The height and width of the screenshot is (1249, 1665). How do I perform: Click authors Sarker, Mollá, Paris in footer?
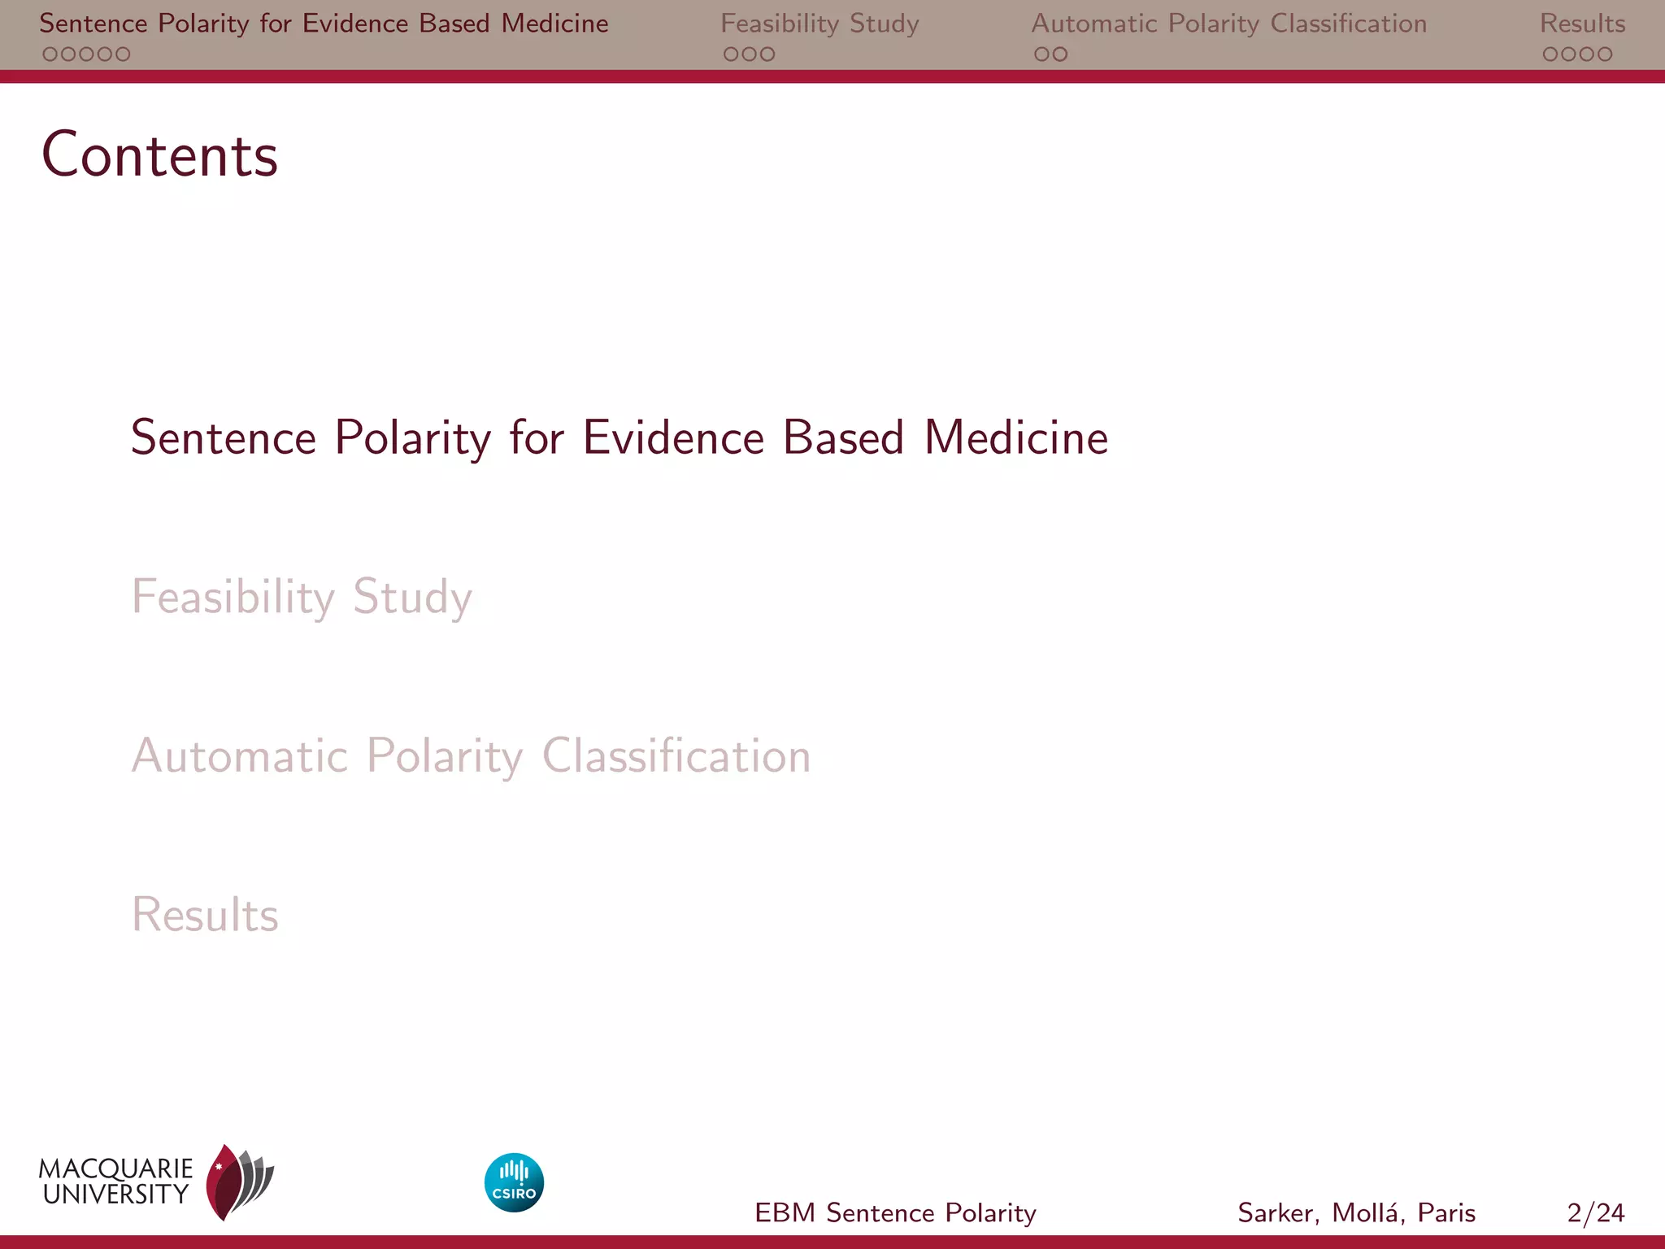point(1356,1212)
